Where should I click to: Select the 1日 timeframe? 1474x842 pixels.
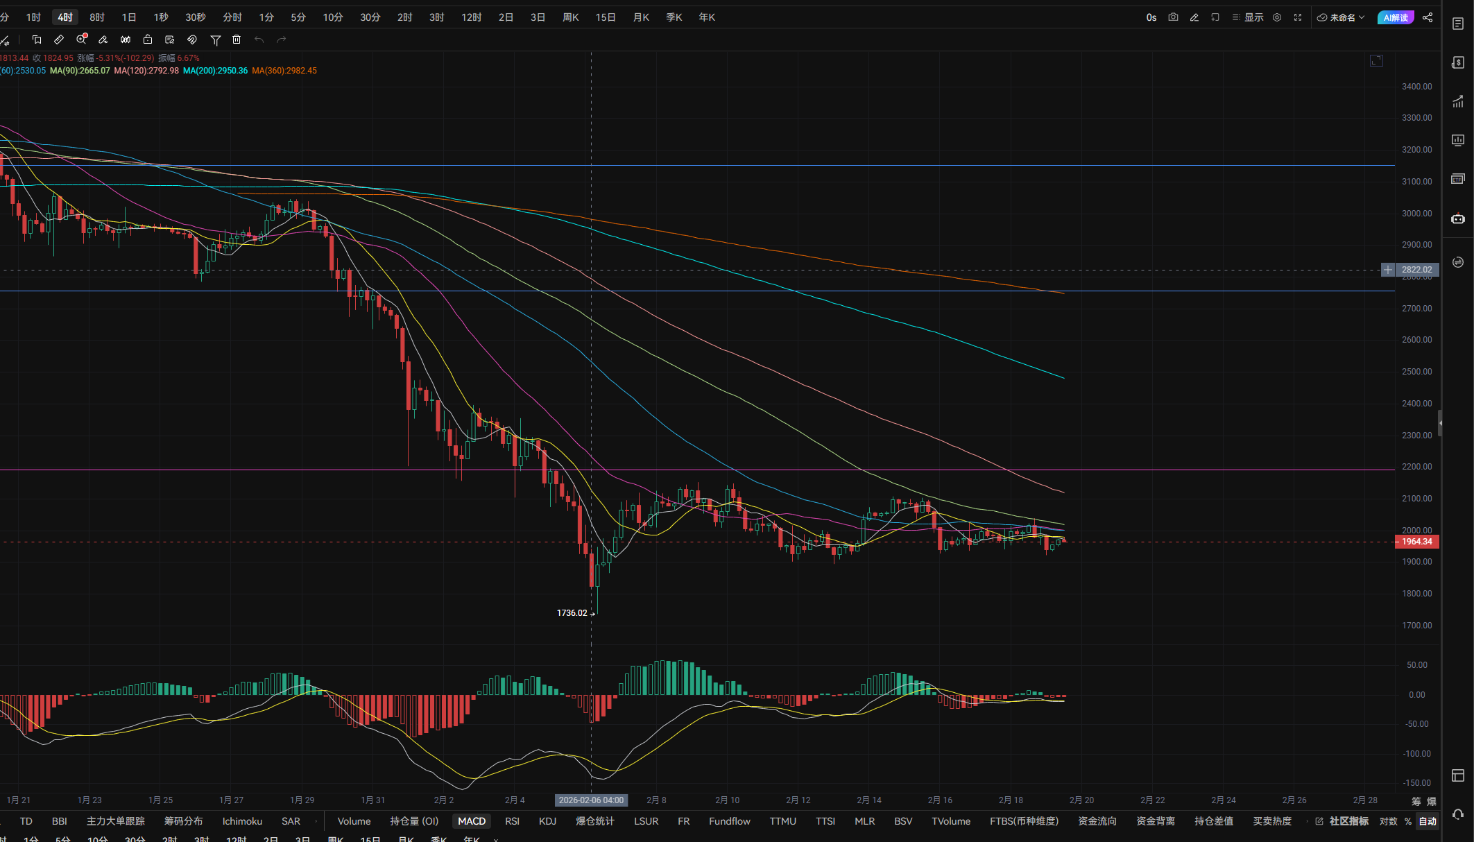click(x=129, y=17)
